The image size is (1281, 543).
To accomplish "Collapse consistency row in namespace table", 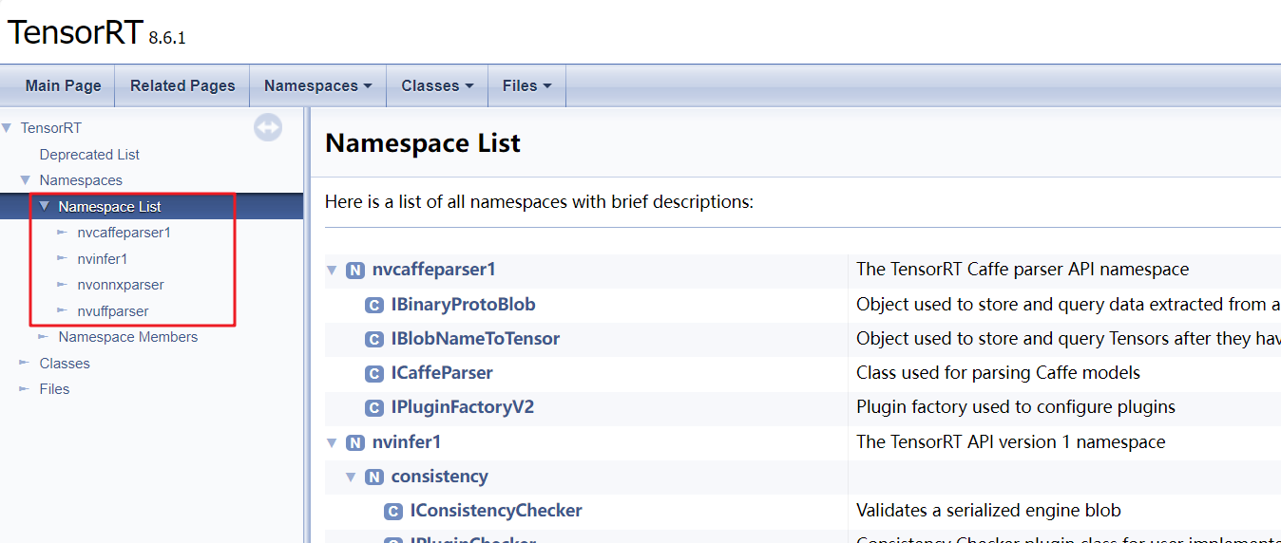I will point(351,477).
